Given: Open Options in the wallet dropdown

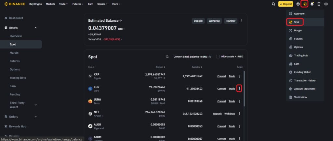Looking at the screenshot, I should [x=305, y=47].
